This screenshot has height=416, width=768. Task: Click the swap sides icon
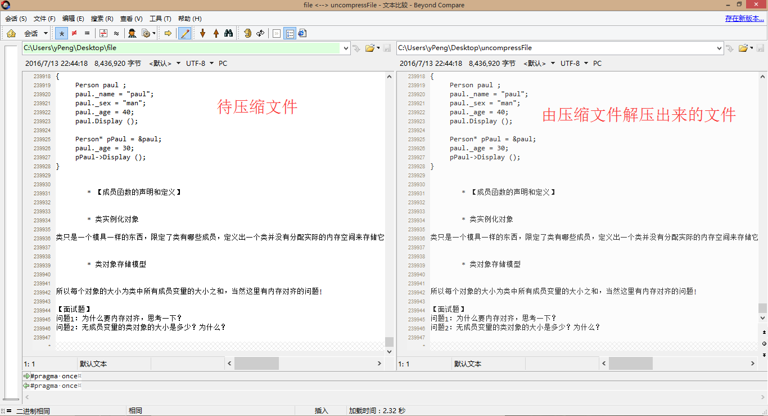point(260,33)
